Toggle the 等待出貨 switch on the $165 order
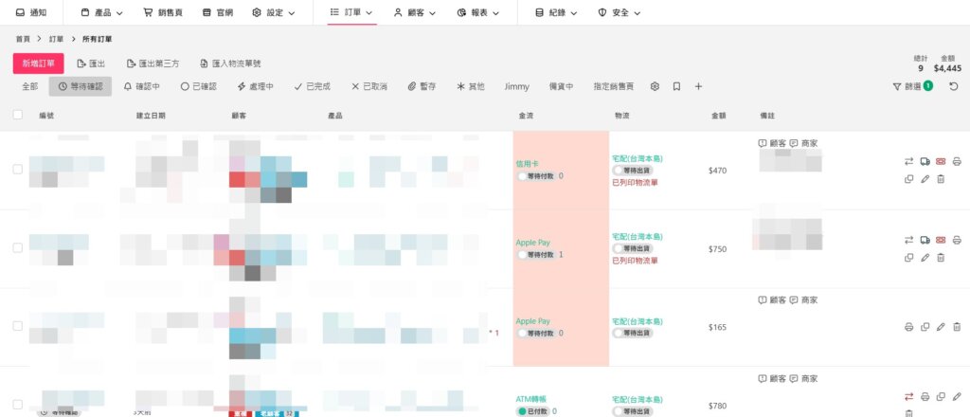The width and height of the screenshot is (970, 417). coord(620,334)
